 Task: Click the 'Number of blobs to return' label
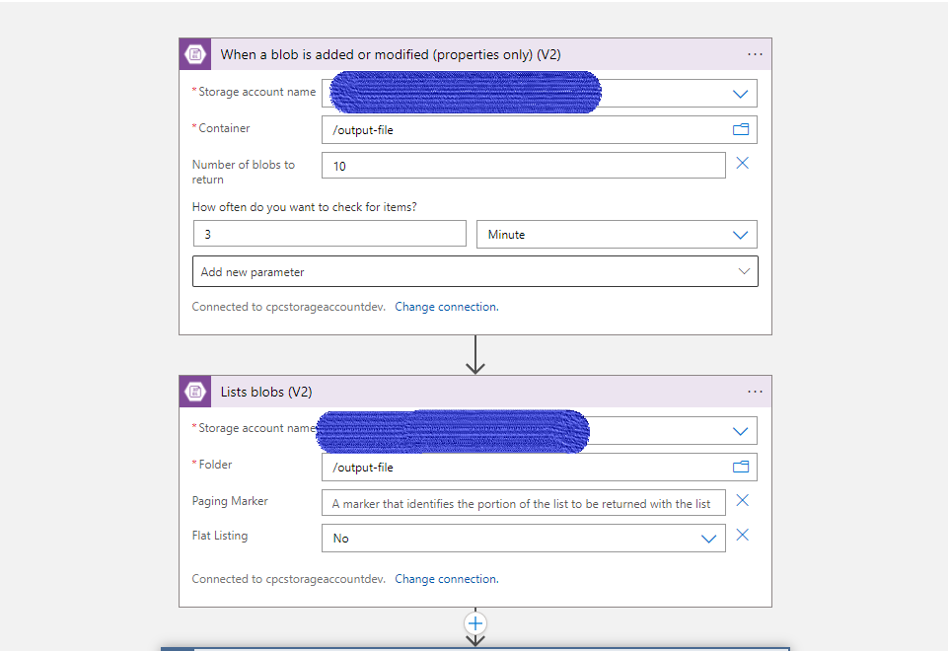coord(244,172)
